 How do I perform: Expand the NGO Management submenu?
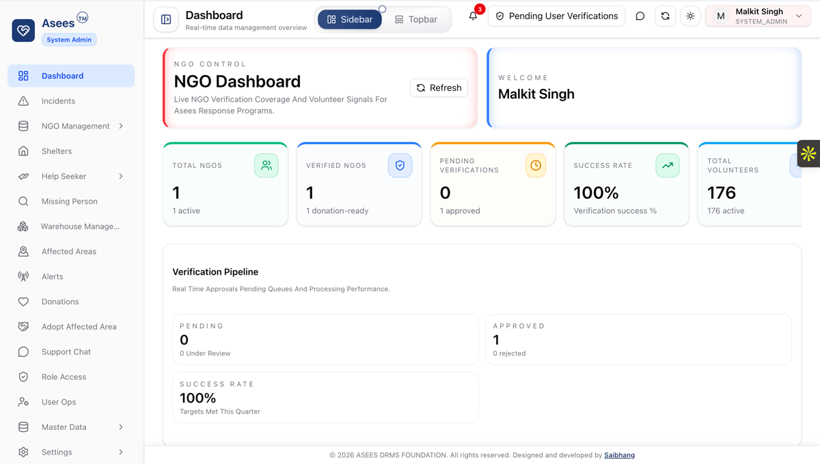coord(121,126)
